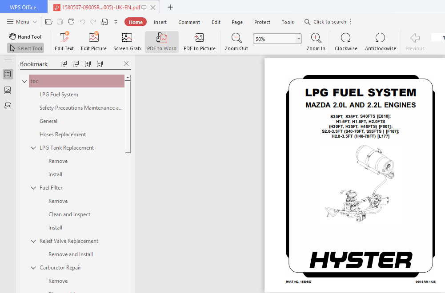Open the quick access toolbar dropdown arrow

point(116,22)
